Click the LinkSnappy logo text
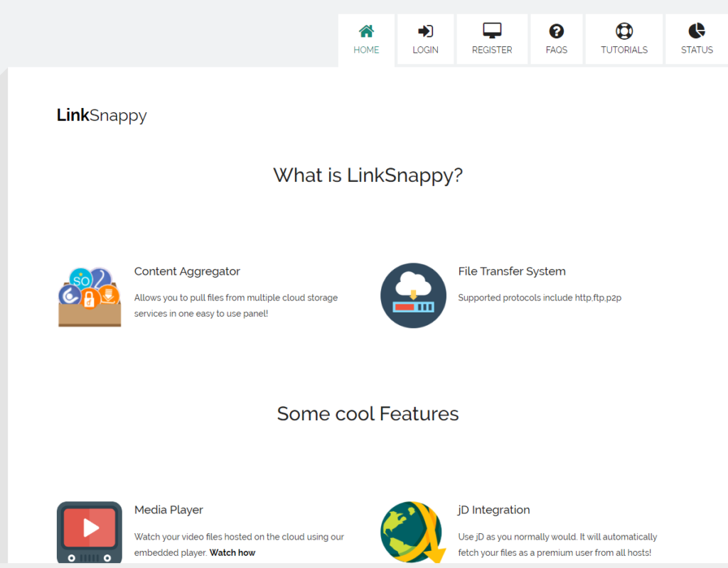 coord(102,115)
